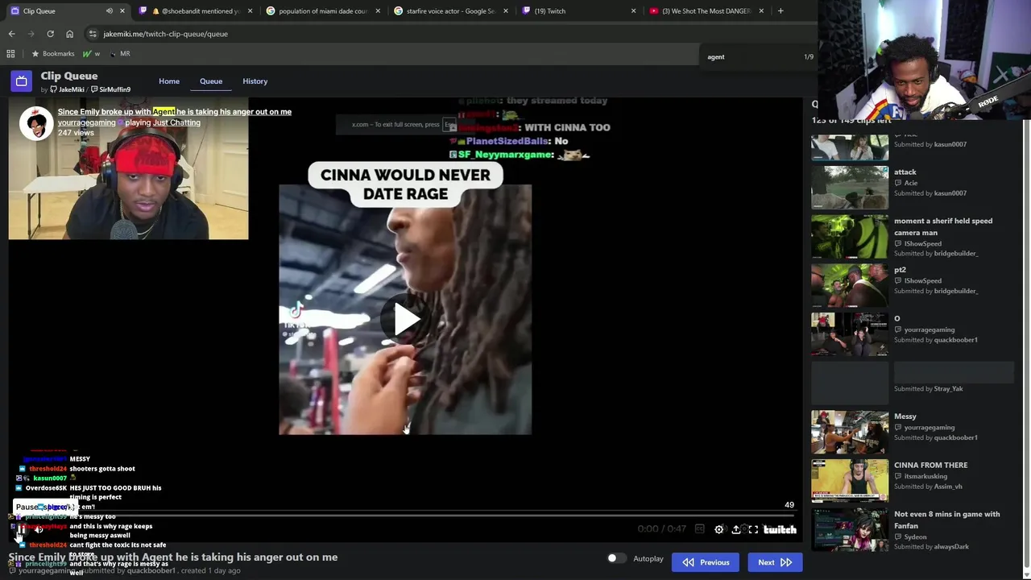Select the attack clip thumbnail
The height and width of the screenshot is (580, 1031).
pos(850,188)
